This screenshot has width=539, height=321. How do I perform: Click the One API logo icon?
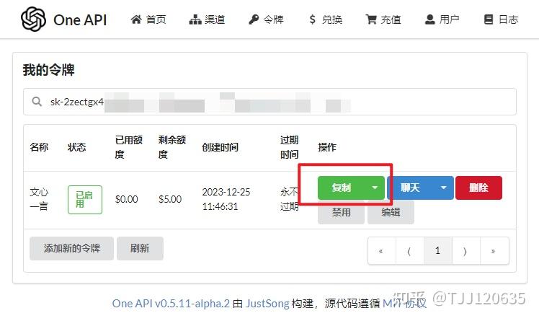point(33,19)
